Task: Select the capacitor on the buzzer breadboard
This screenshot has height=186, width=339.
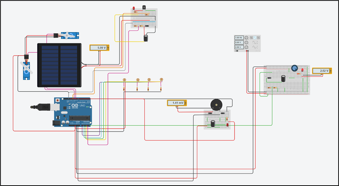Action: click(213, 124)
